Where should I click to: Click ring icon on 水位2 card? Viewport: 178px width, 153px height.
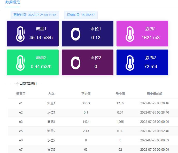click(76, 63)
